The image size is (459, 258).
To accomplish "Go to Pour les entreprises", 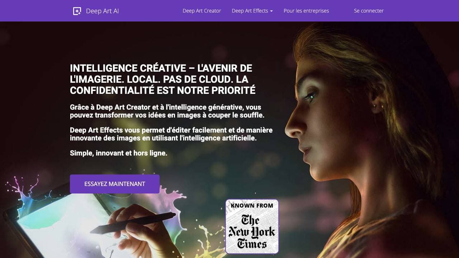I will click(306, 11).
